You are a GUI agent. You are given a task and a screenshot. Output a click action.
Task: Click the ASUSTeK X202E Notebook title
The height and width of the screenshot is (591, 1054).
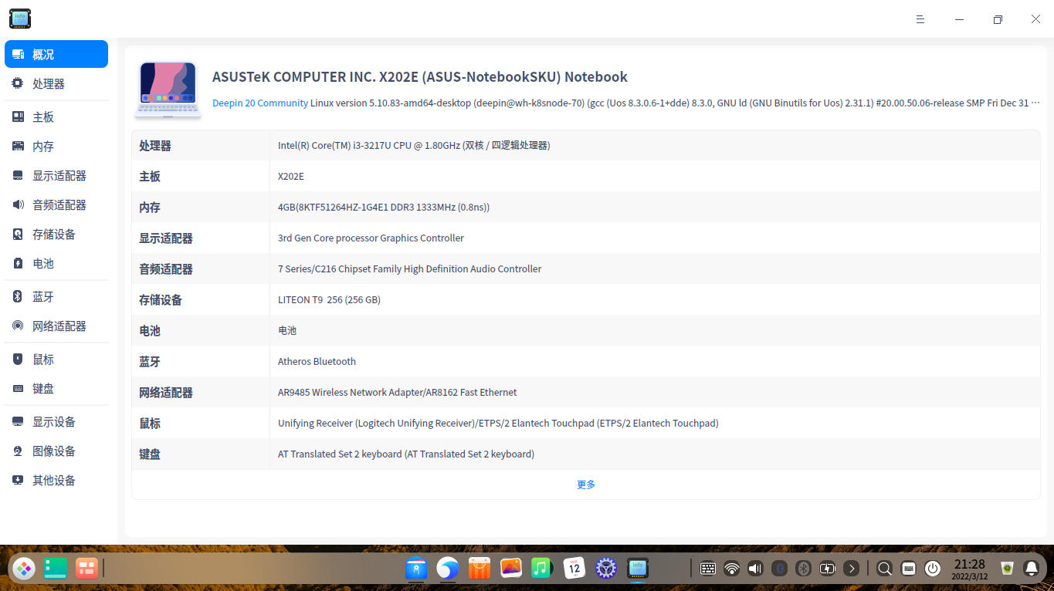point(420,76)
